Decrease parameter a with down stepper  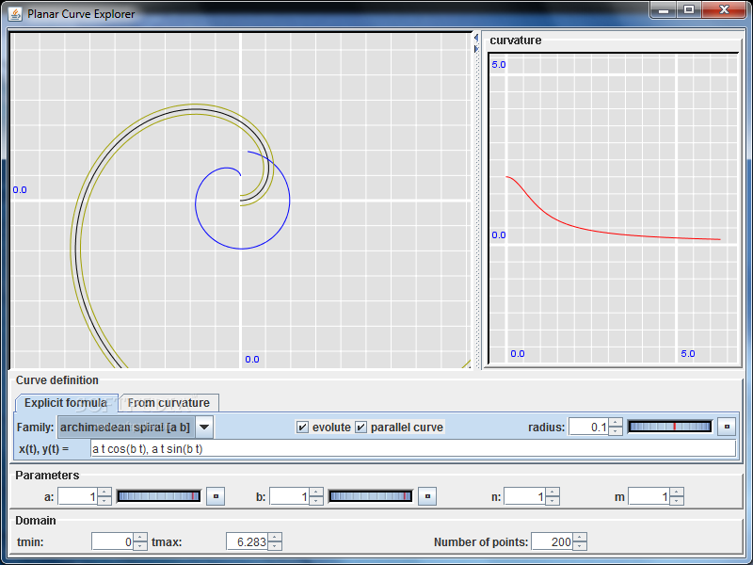[104, 501]
